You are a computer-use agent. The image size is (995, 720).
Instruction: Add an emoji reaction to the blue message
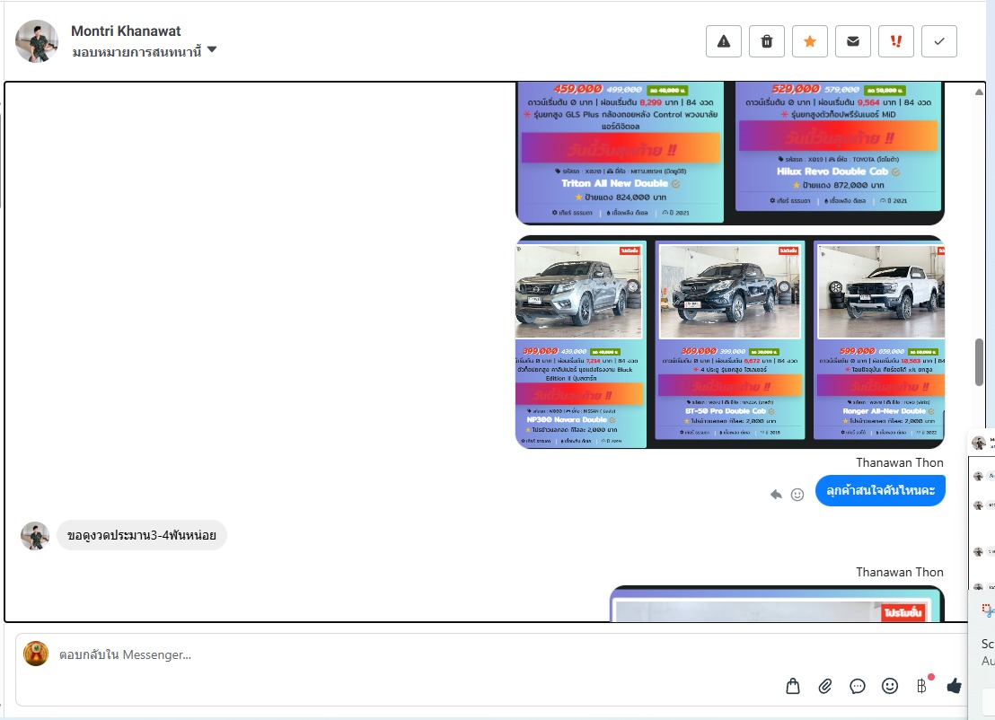[x=797, y=494]
